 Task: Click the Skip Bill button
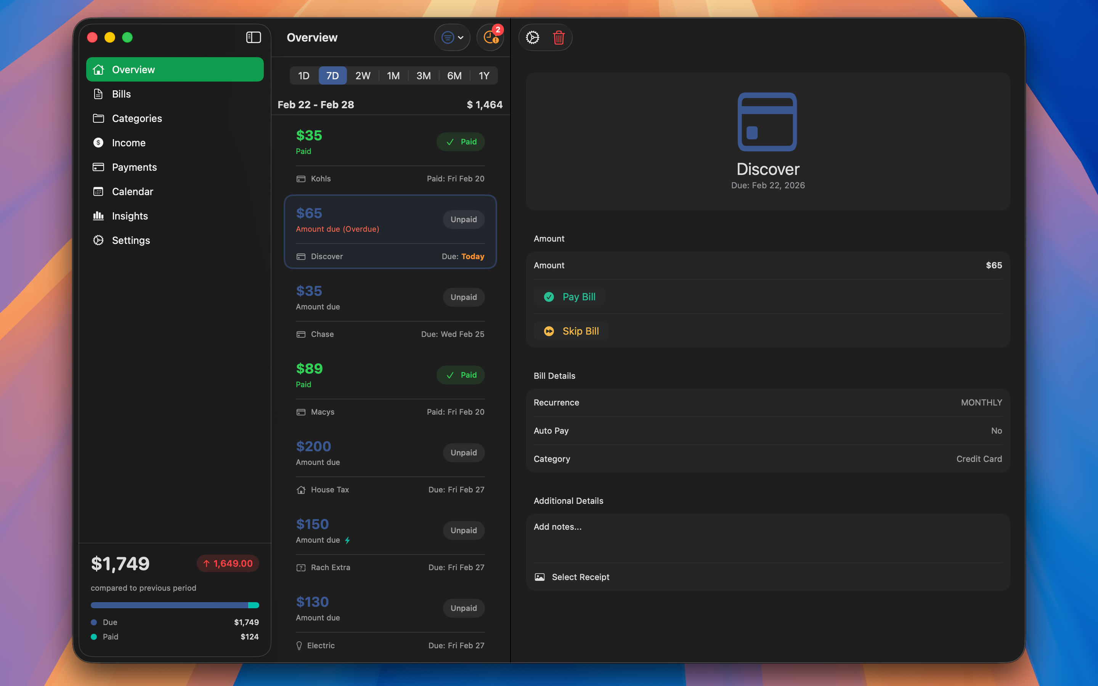(573, 331)
